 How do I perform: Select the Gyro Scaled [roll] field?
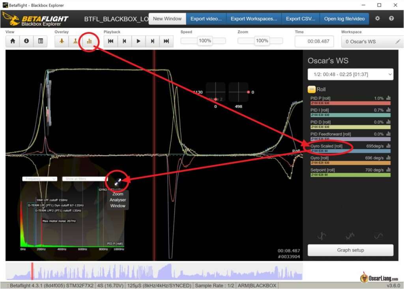point(326,146)
